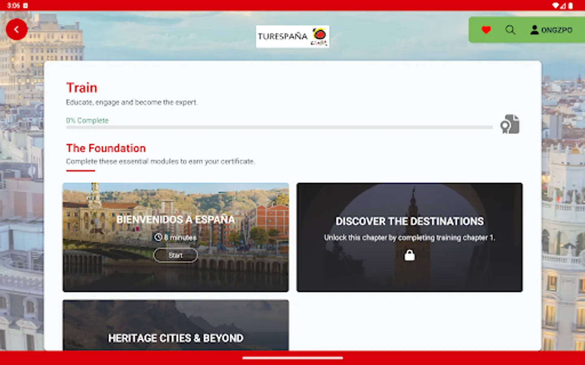Click the clock icon next to 8 minutes

159,238
